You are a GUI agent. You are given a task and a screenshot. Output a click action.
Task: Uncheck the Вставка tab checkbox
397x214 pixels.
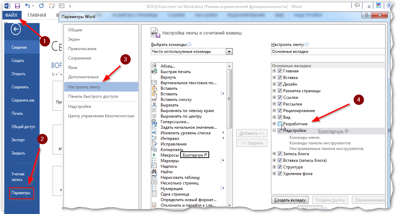(280, 78)
